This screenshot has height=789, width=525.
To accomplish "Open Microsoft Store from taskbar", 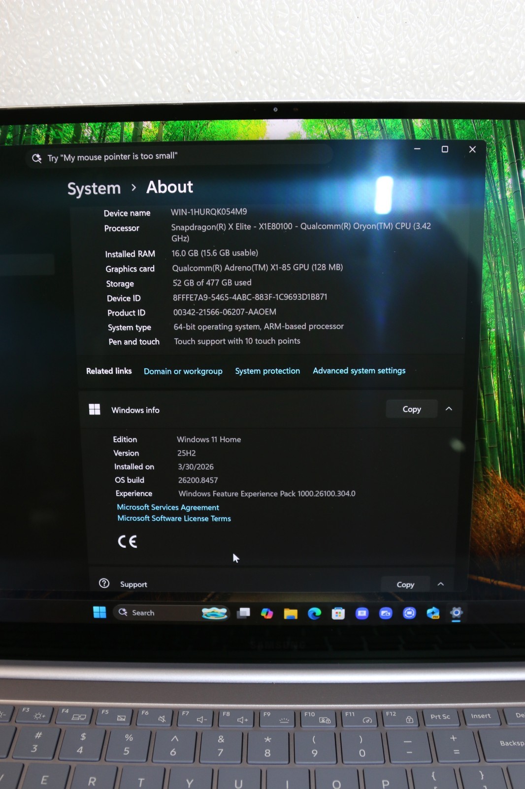I will pos(338,613).
